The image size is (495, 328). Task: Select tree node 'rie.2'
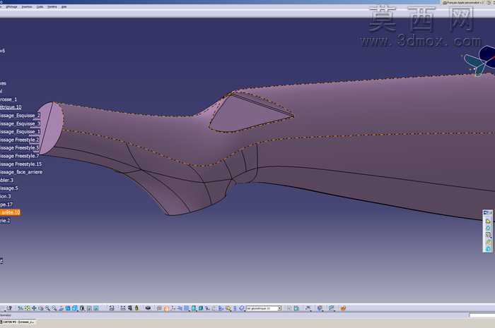point(5,221)
